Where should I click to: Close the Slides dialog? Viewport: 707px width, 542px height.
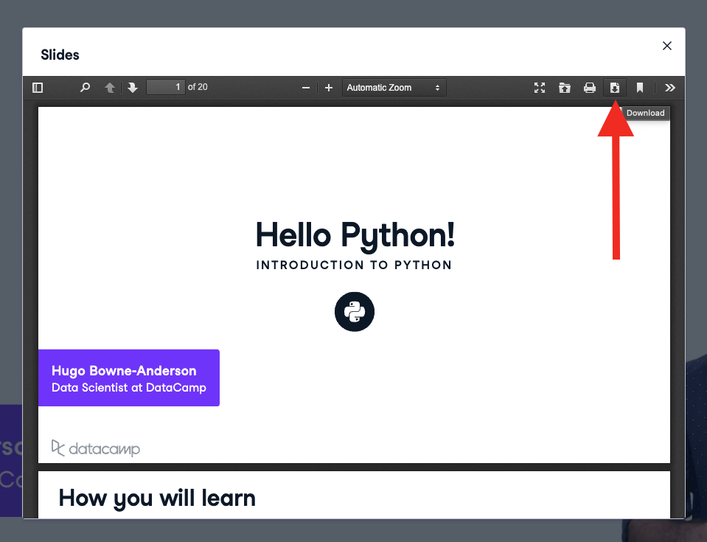[x=667, y=46]
